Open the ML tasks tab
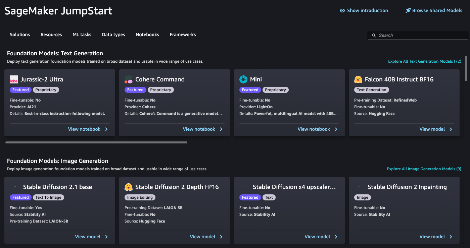470x248 pixels. 82,35
